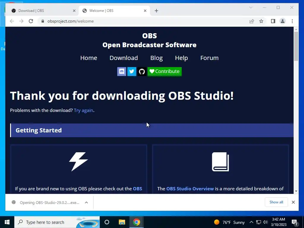Click the lightning bolt quick start icon
This screenshot has width=304, height=228.
(78, 162)
